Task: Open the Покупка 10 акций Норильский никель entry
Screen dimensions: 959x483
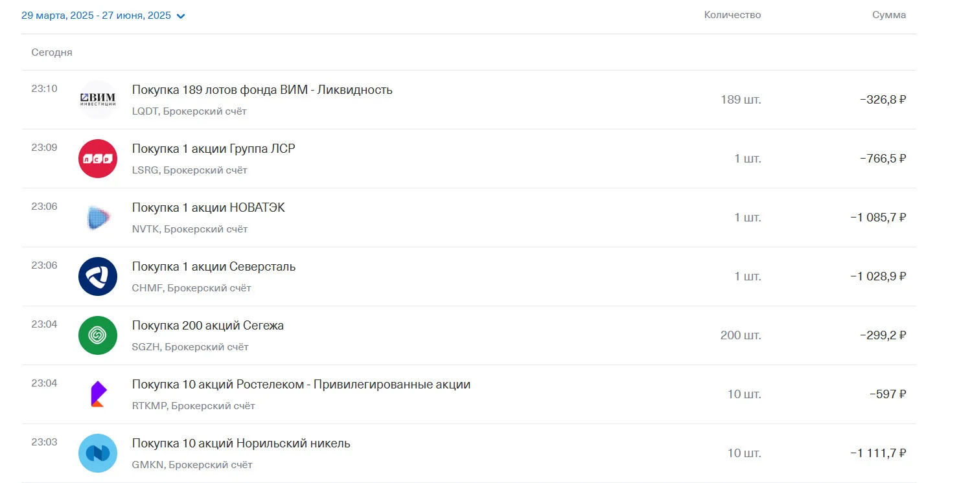Action: 468,453
